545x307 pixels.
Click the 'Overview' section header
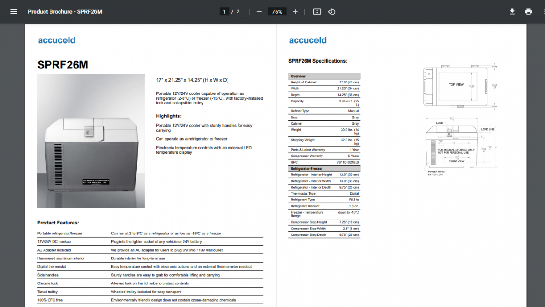(x=324, y=76)
